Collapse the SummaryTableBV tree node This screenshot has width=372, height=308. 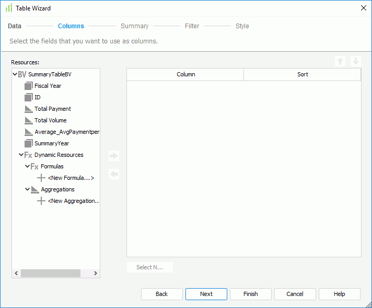tap(15, 74)
